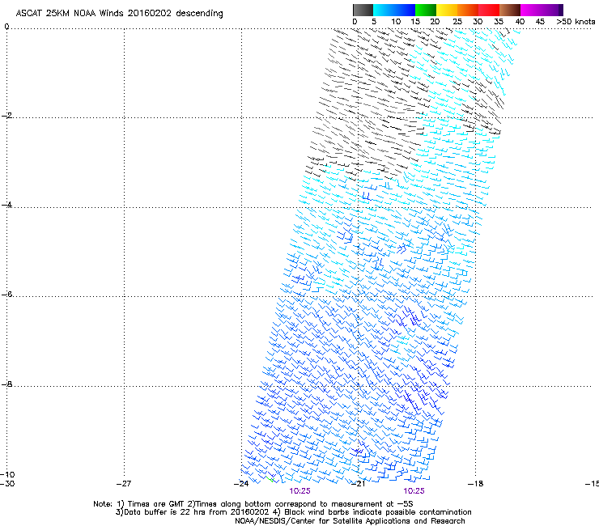Viewport: 599px width, 526px height.
Task: Click the '-18' longitude axis label
Action: (x=476, y=484)
